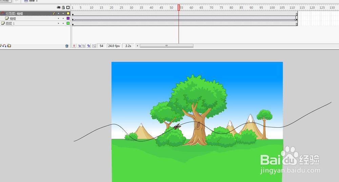Select the 引导层: 蝴蝶 layer name
The height and width of the screenshot is (182, 339).
(14, 14)
